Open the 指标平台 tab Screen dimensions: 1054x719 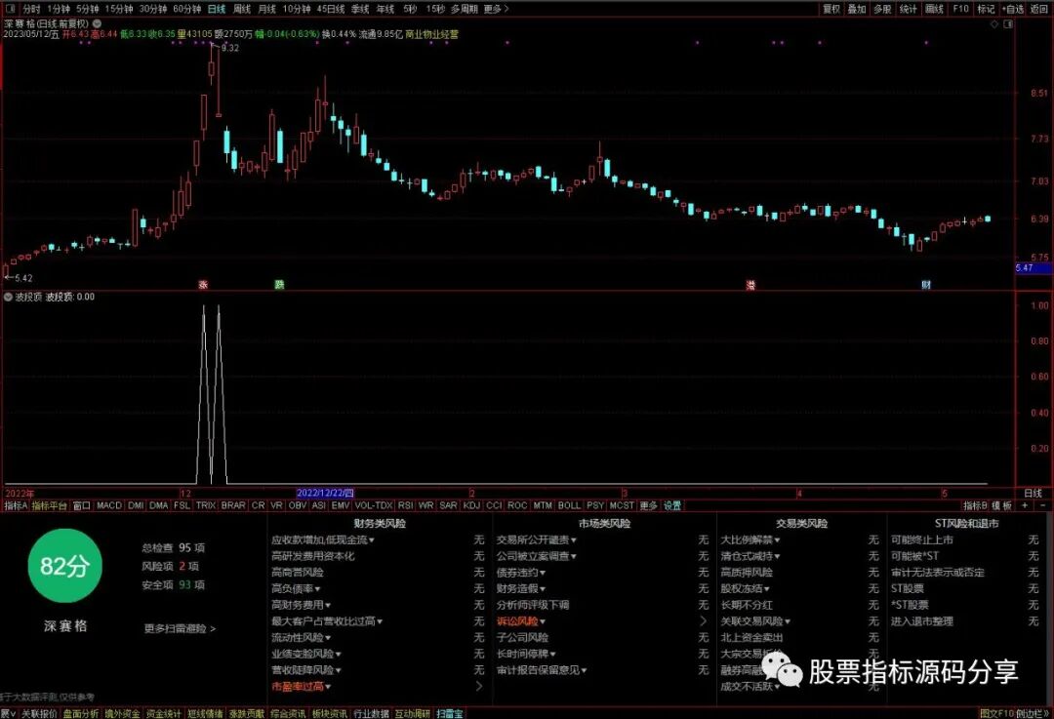50,505
